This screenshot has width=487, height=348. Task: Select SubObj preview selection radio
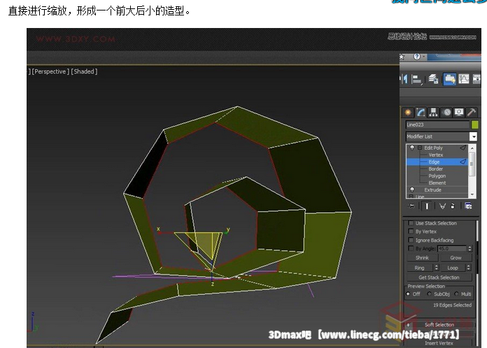(x=429, y=294)
